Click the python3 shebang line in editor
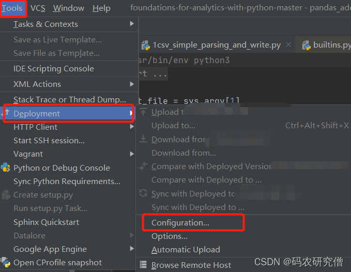351x272 pixels. [x=184, y=60]
